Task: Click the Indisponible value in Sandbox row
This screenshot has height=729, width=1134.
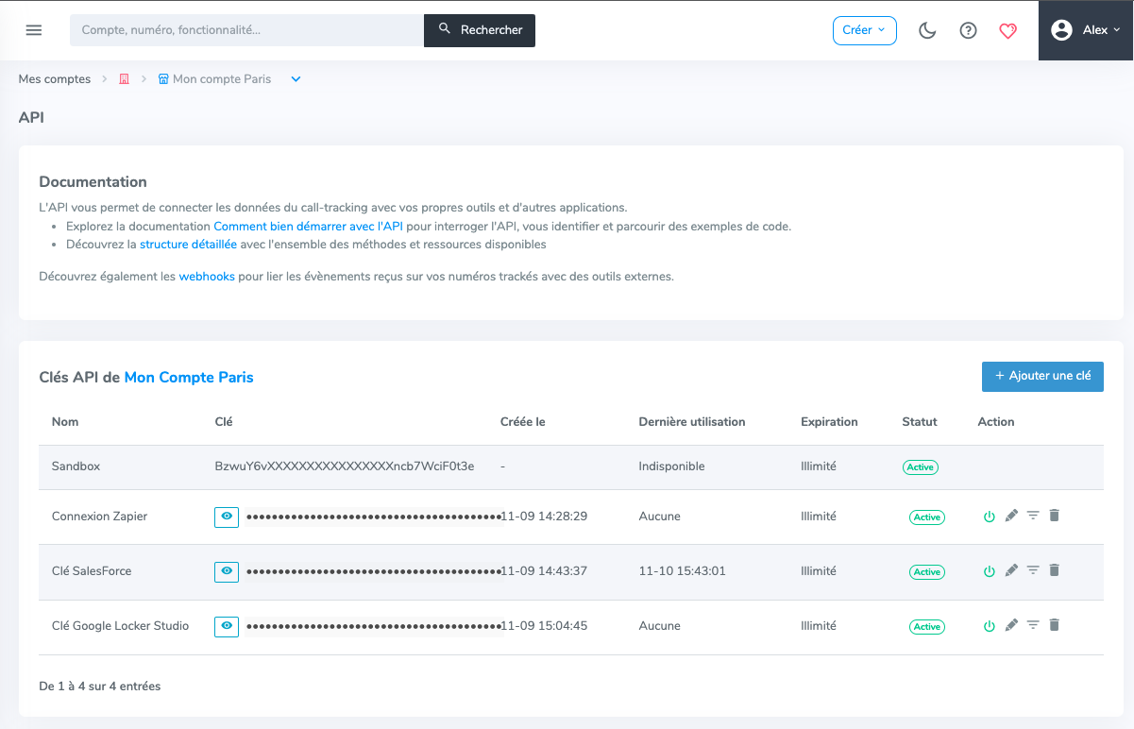Action: pyautogui.click(x=671, y=466)
